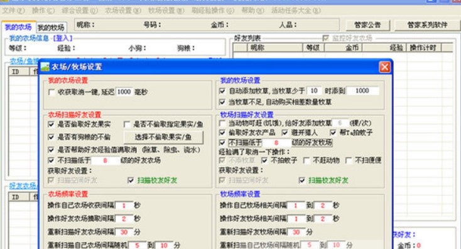
Task: Click the farm icon in the 农场/牧场设置 title bar
Action: coord(45,67)
